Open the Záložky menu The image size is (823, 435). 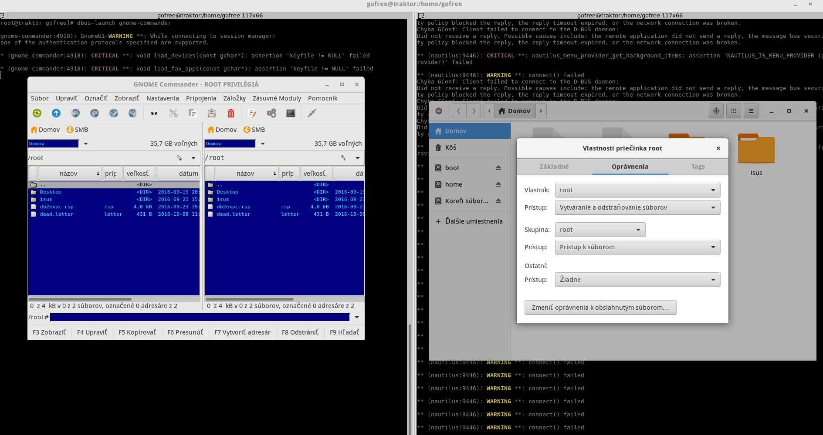tap(234, 98)
